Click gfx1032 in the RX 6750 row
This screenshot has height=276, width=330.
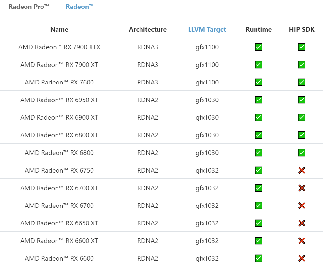[207, 171]
